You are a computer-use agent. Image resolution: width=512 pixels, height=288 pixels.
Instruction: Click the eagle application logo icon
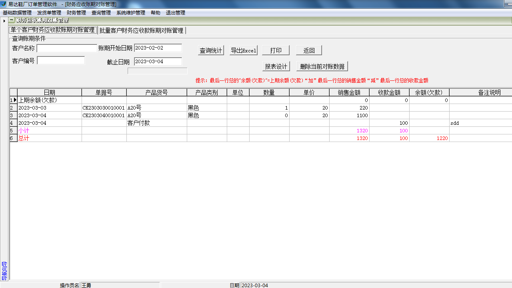[3, 4]
